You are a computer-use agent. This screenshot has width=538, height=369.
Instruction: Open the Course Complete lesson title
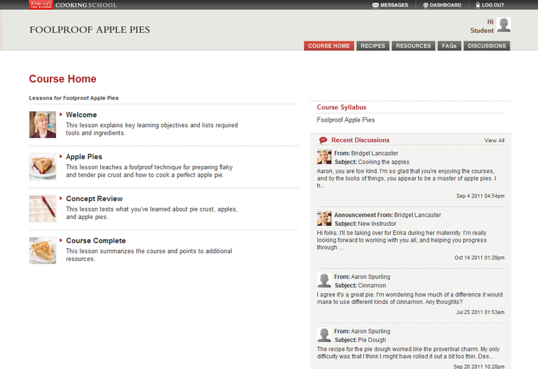click(95, 240)
